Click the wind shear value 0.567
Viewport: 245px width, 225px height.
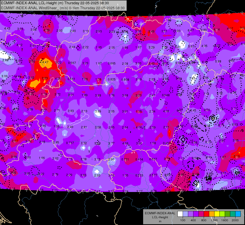72,63
